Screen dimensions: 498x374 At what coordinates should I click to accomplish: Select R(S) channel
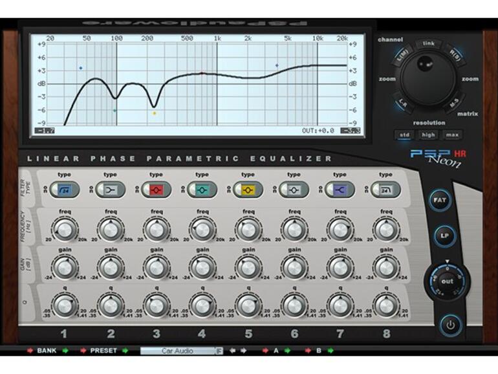(x=455, y=55)
